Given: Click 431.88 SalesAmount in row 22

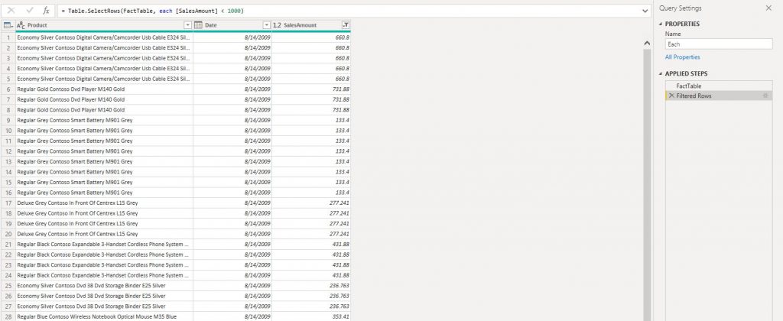Looking at the screenshot, I should pyautogui.click(x=312, y=255).
